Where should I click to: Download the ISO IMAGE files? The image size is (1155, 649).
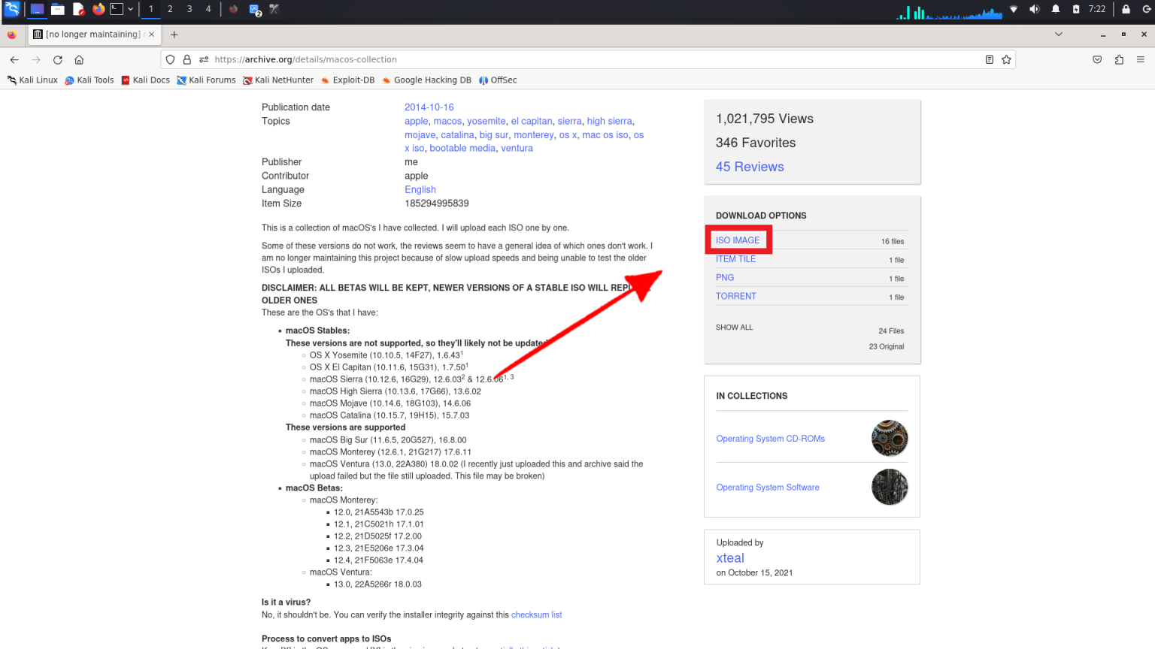tap(737, 240)
